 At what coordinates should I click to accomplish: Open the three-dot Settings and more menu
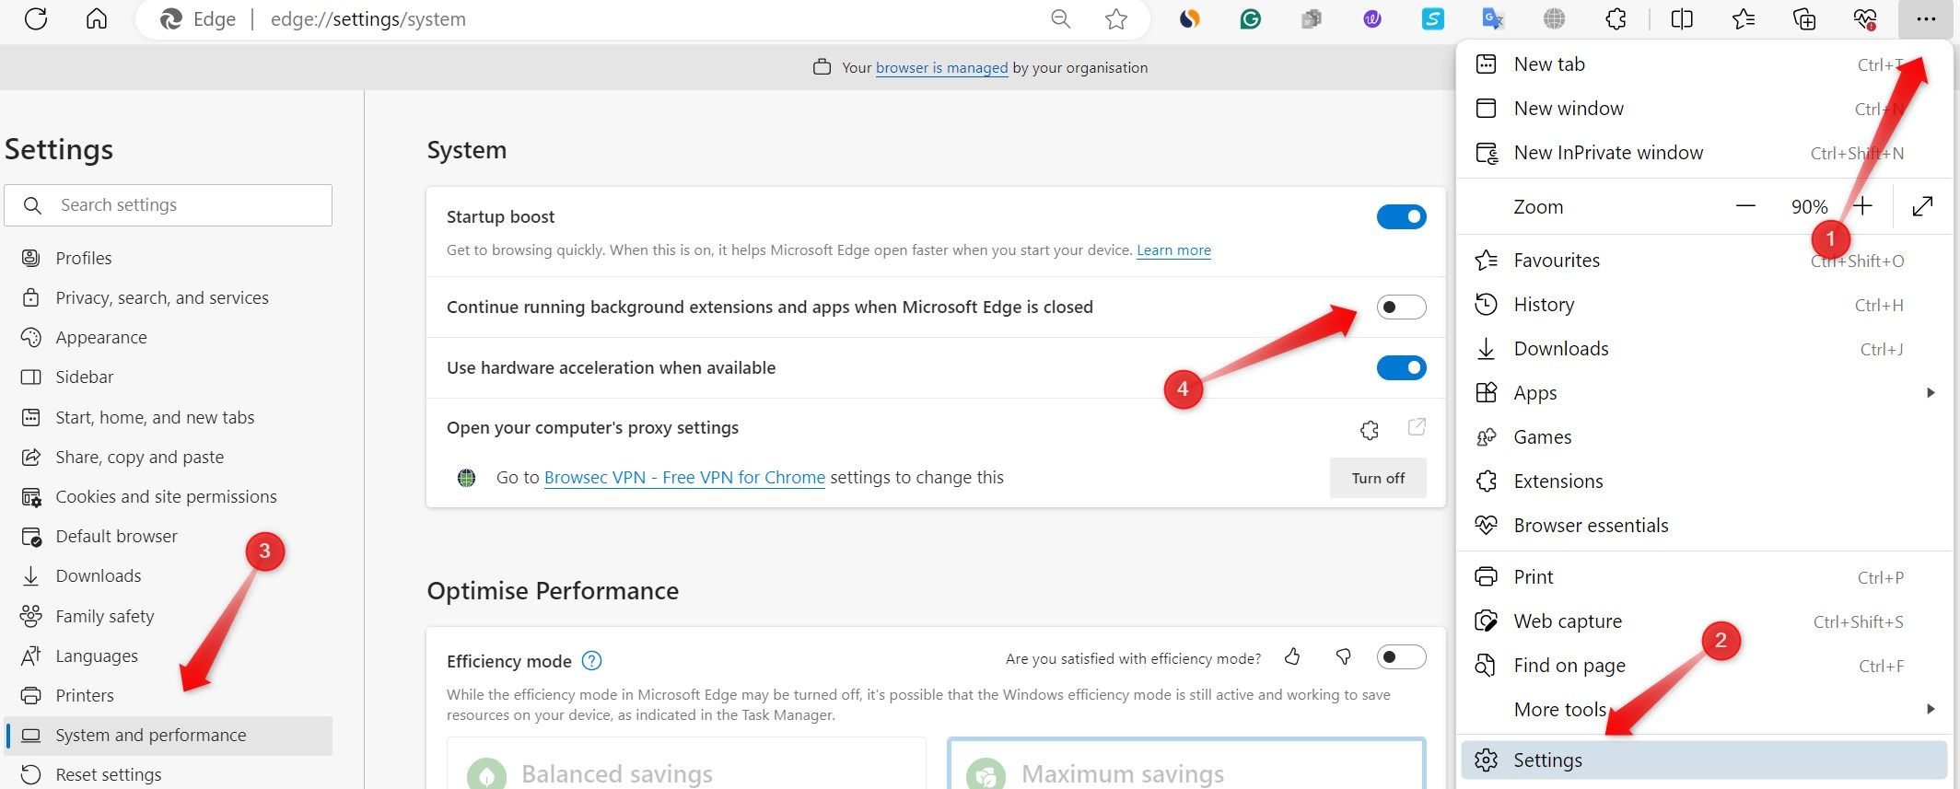[1925, 18]
